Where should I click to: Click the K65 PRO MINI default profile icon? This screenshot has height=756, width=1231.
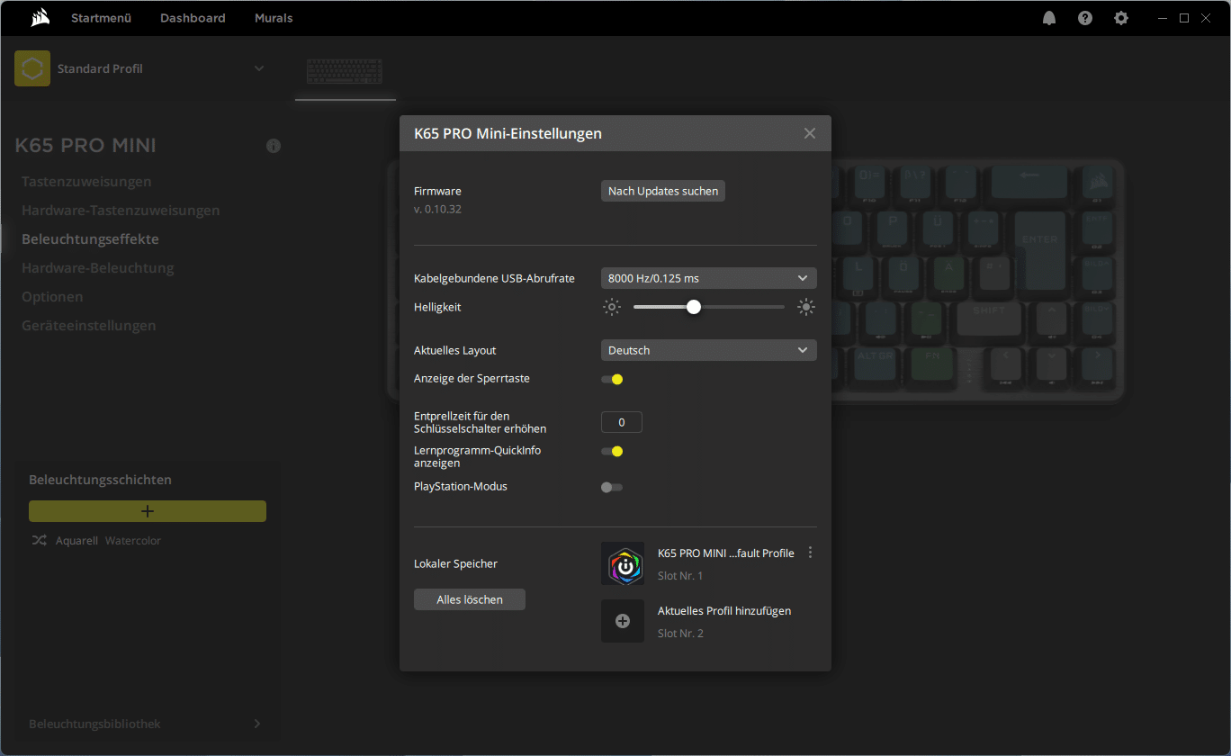[x=623, y=564]
